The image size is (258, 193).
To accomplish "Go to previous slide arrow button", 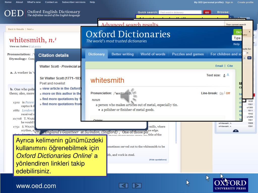I will 123,186.
